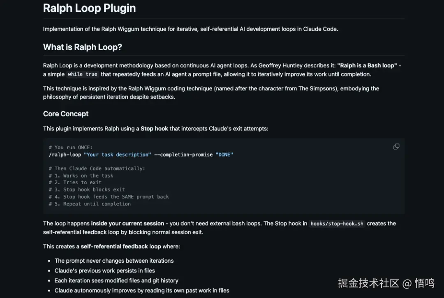Click bullet "Each iteration sees modified files and git history"

(116, 280)
